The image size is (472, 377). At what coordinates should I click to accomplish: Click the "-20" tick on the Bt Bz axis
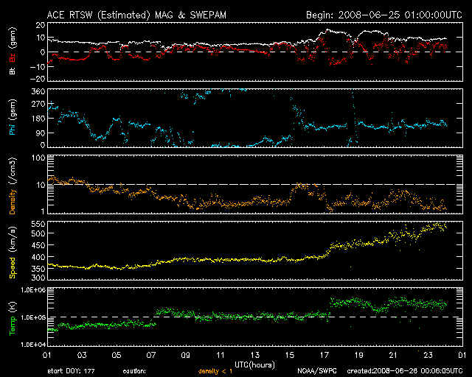click(38, 79)
